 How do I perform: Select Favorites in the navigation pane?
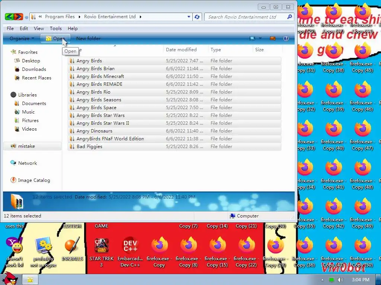(28, 52)
